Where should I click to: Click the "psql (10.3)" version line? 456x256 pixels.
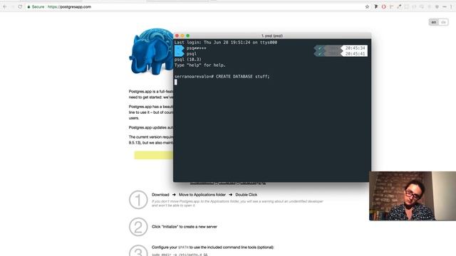(x=188, y=60)
